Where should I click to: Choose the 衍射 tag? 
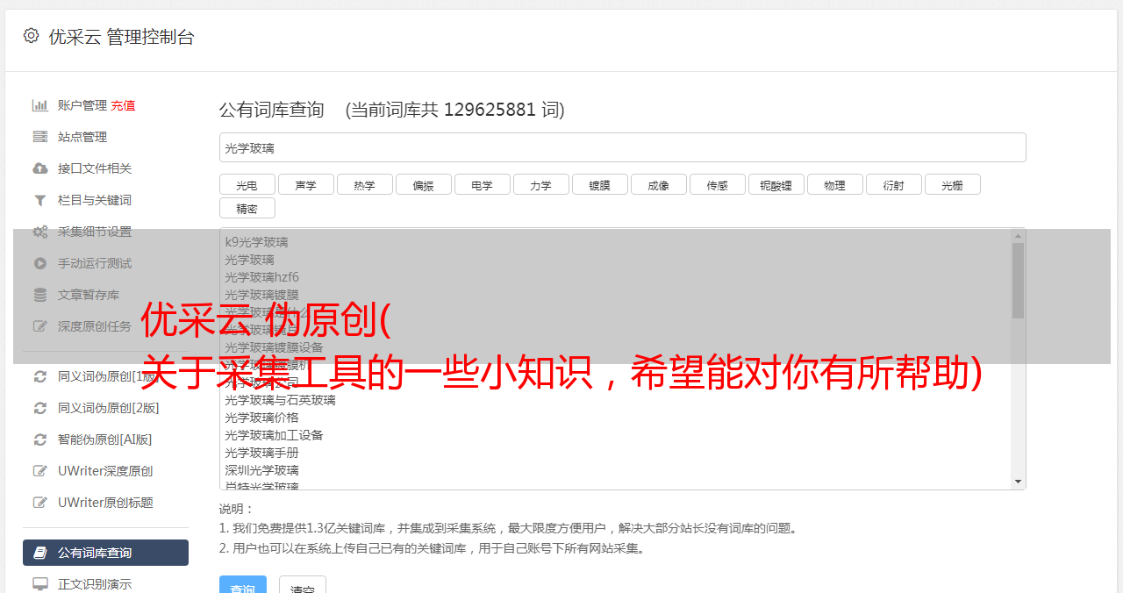pos(893,184)
